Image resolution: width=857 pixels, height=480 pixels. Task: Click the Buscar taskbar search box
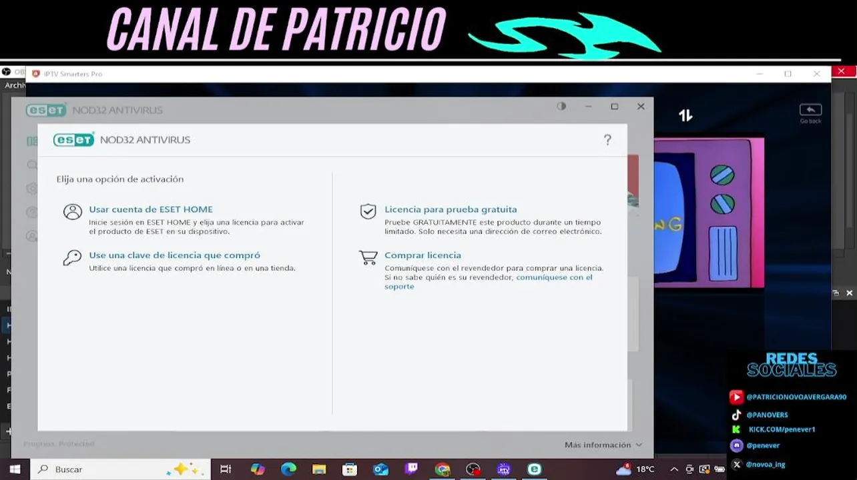120,469
